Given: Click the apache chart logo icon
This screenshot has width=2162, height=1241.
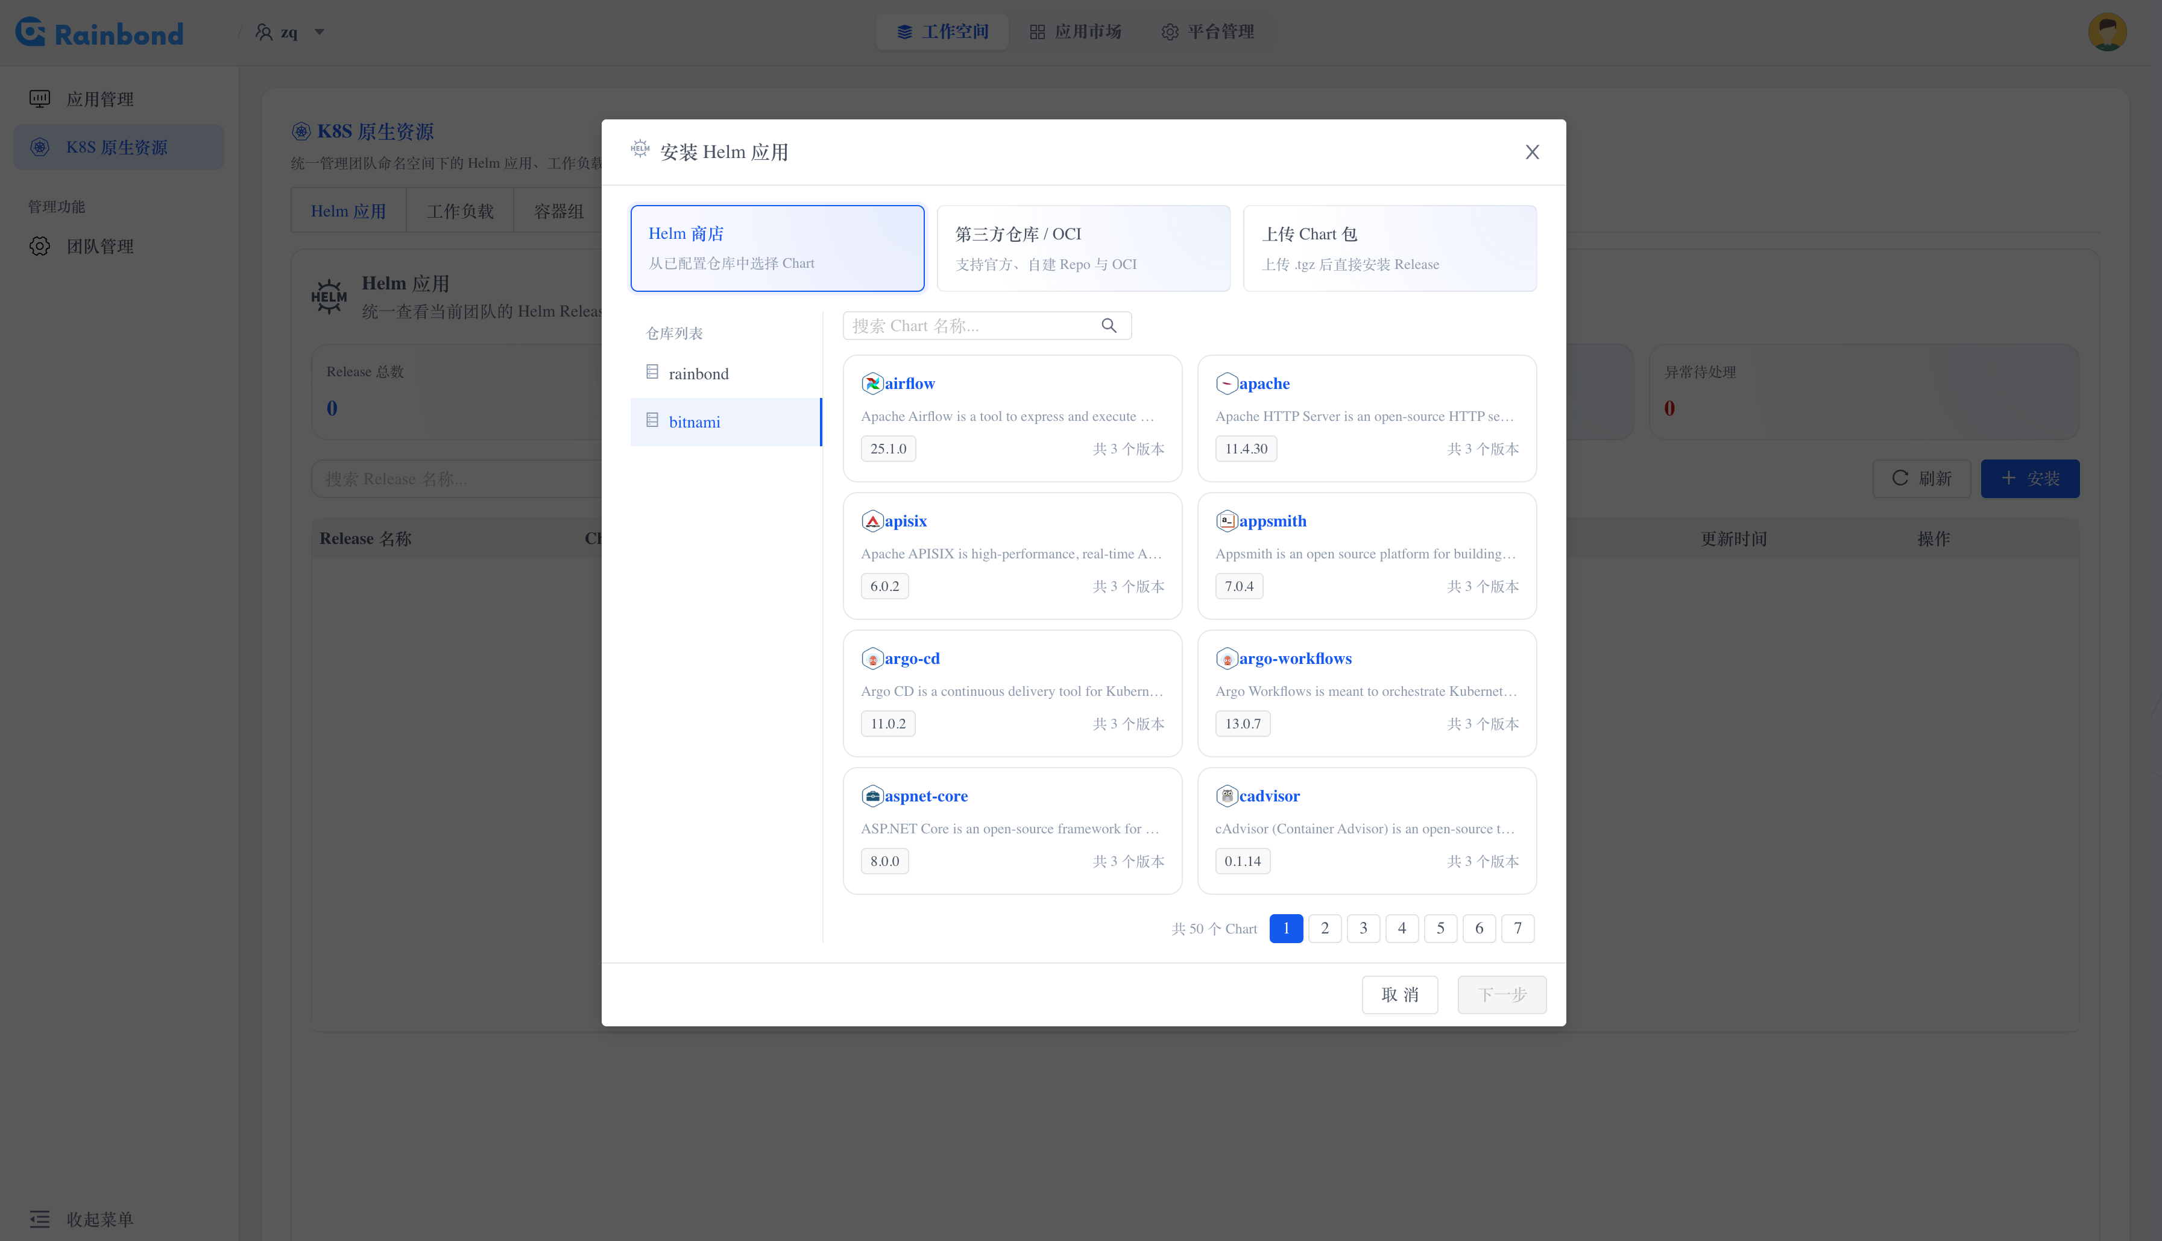Looking at the screenshot, I should (1226, 384).
